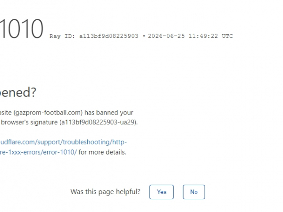
Task: Click the date 2026-06-25 in header
Action: point(166,36)
